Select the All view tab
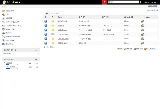The height and width of the screenshot is (109, 160). click(47, 13)
